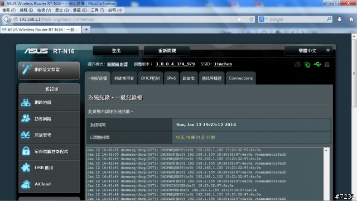Screen dimensions: 357x201
Task: Click the guest network status icon
Action: [297, 65]
